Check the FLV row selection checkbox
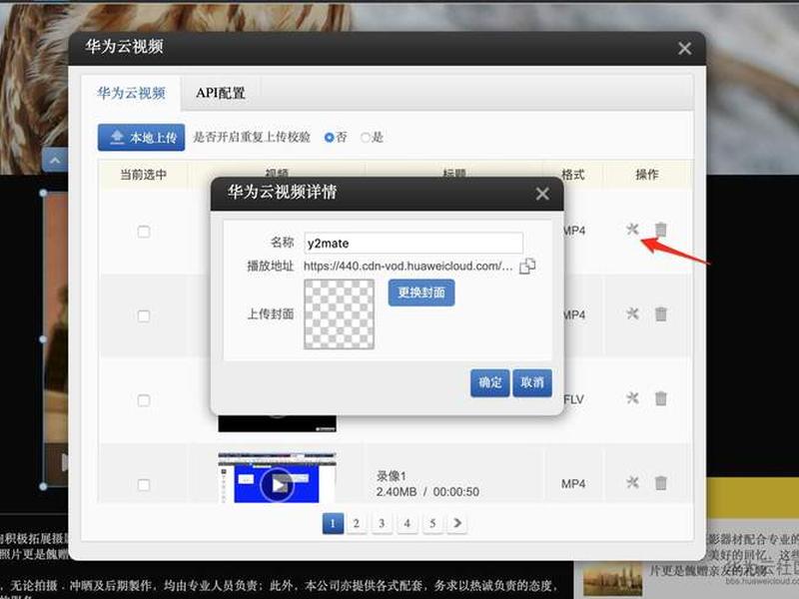799x599 pixels. coord(144,400)
